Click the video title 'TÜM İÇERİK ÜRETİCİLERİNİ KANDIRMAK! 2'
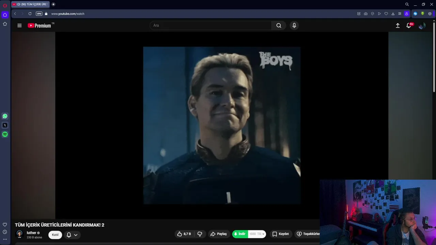 click(59, 225)
